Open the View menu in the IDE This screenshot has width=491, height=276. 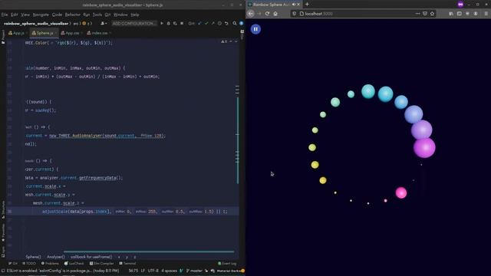coord(25,15)
